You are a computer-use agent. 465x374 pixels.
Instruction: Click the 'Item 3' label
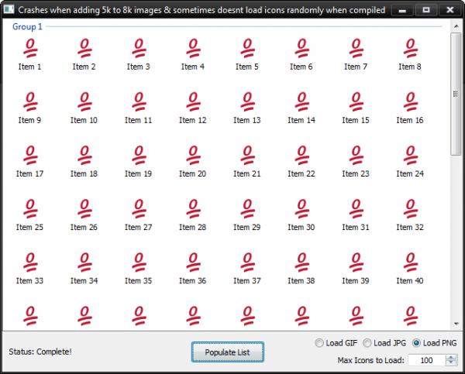139,67
